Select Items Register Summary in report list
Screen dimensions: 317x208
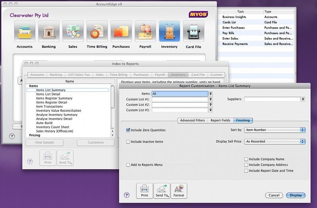[54, 98]
